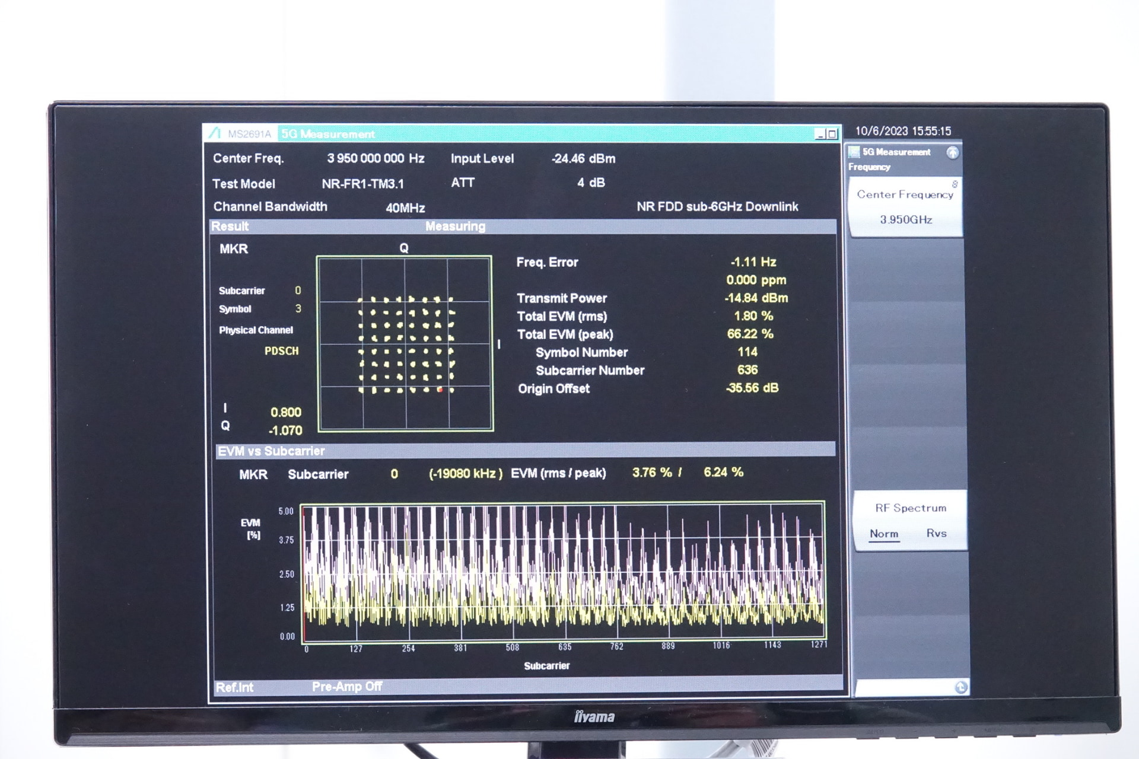Select the NR-FR1-TM3.1 Test Model value

[362, 184]
